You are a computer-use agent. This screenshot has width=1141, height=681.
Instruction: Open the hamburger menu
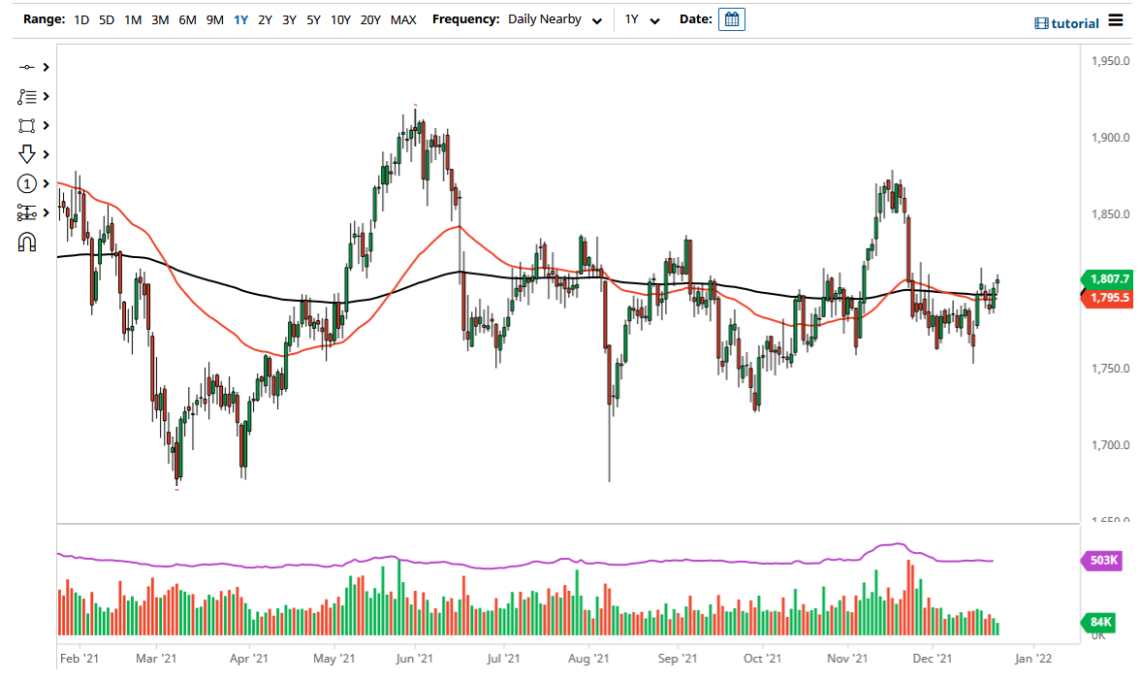click(x=1115, y=19)
